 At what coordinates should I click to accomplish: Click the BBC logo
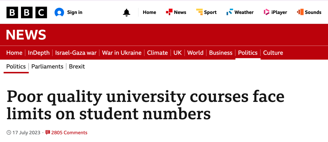27,12
